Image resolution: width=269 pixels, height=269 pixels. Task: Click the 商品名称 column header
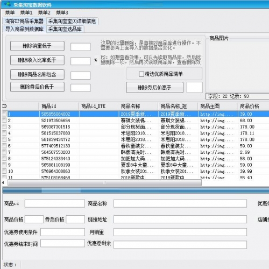[x=138, y=106]
